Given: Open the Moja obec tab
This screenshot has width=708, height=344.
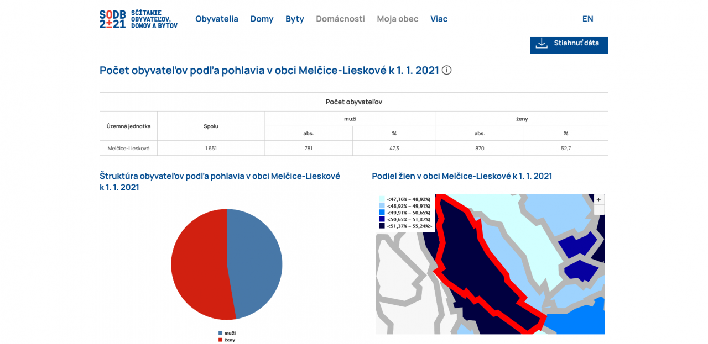Looking at the screenshot, I should click(397, 19).
